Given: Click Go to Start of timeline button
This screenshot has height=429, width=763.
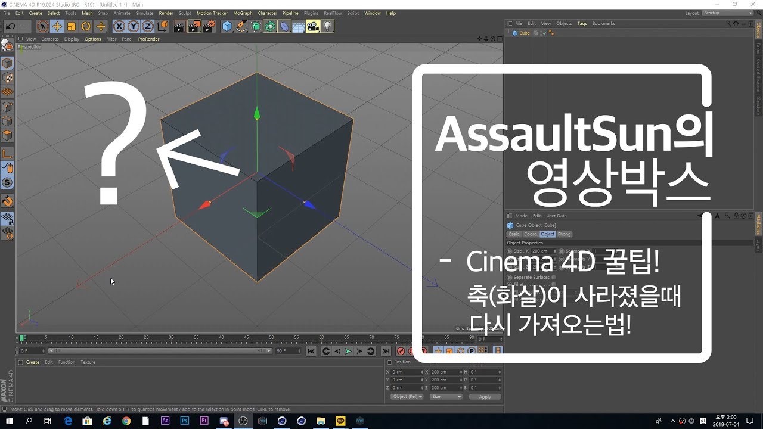Looking at the screenshot, I should [311, 352].
